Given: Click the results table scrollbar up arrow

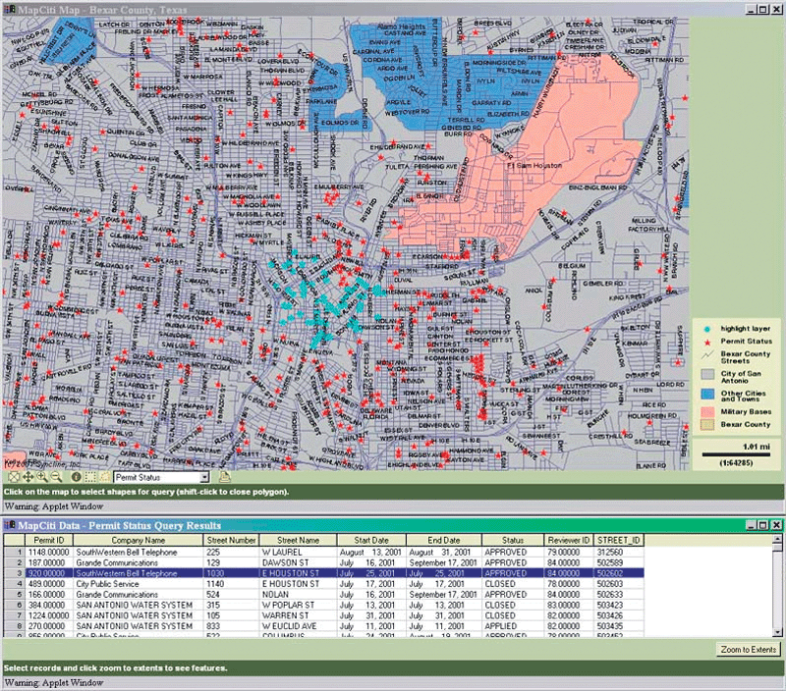Looking at the screenshot, I should tap(777, 539).
